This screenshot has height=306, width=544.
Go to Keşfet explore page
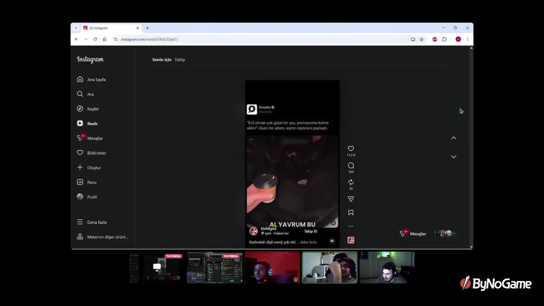point(88,109)
